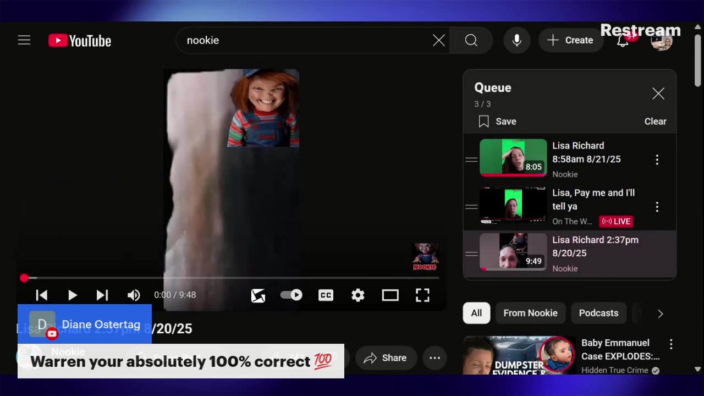Click the magnifier search button

471,40
